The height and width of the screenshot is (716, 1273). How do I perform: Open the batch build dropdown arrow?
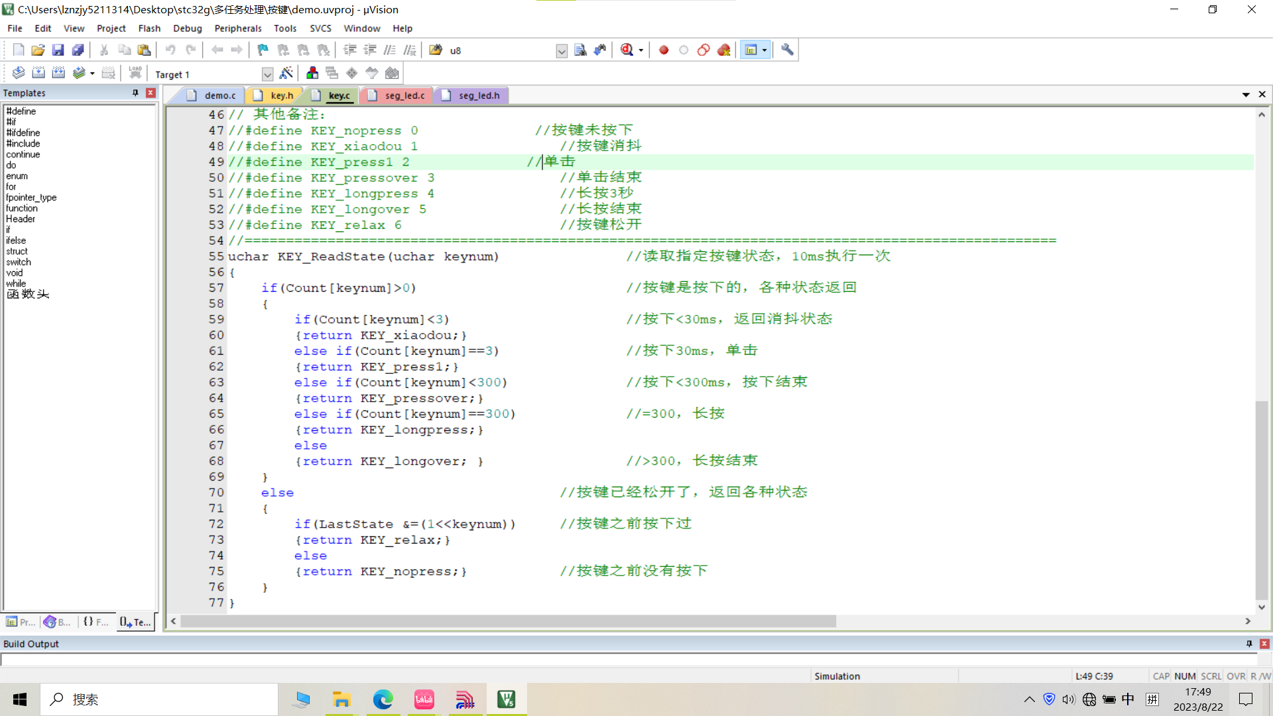coord(92,74)
